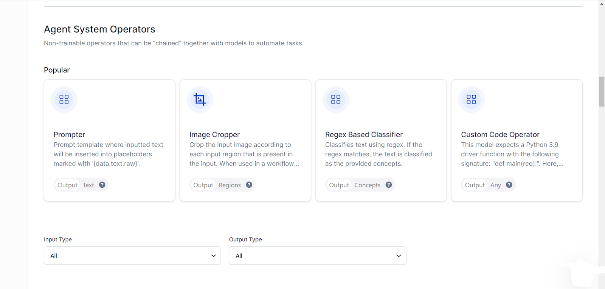Open the Prompter operator title
This screenshot has width=605, height=289.
click(69, 134)
